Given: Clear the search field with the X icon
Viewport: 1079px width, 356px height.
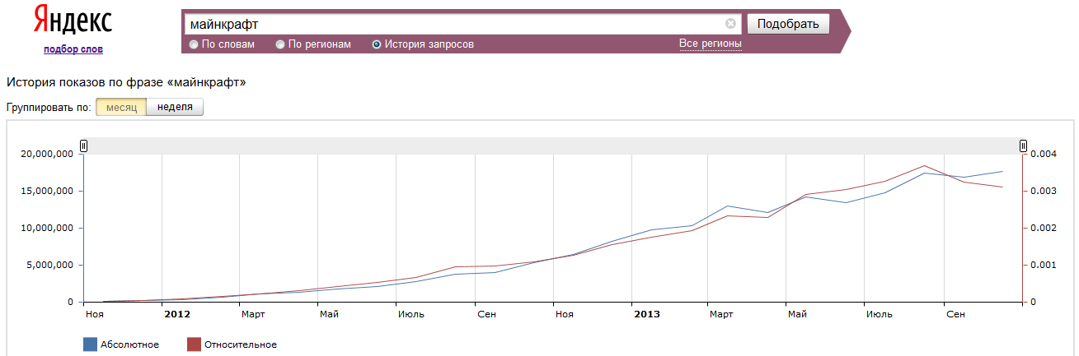Looking at the screenshot, I should click(x=730, y=24).
